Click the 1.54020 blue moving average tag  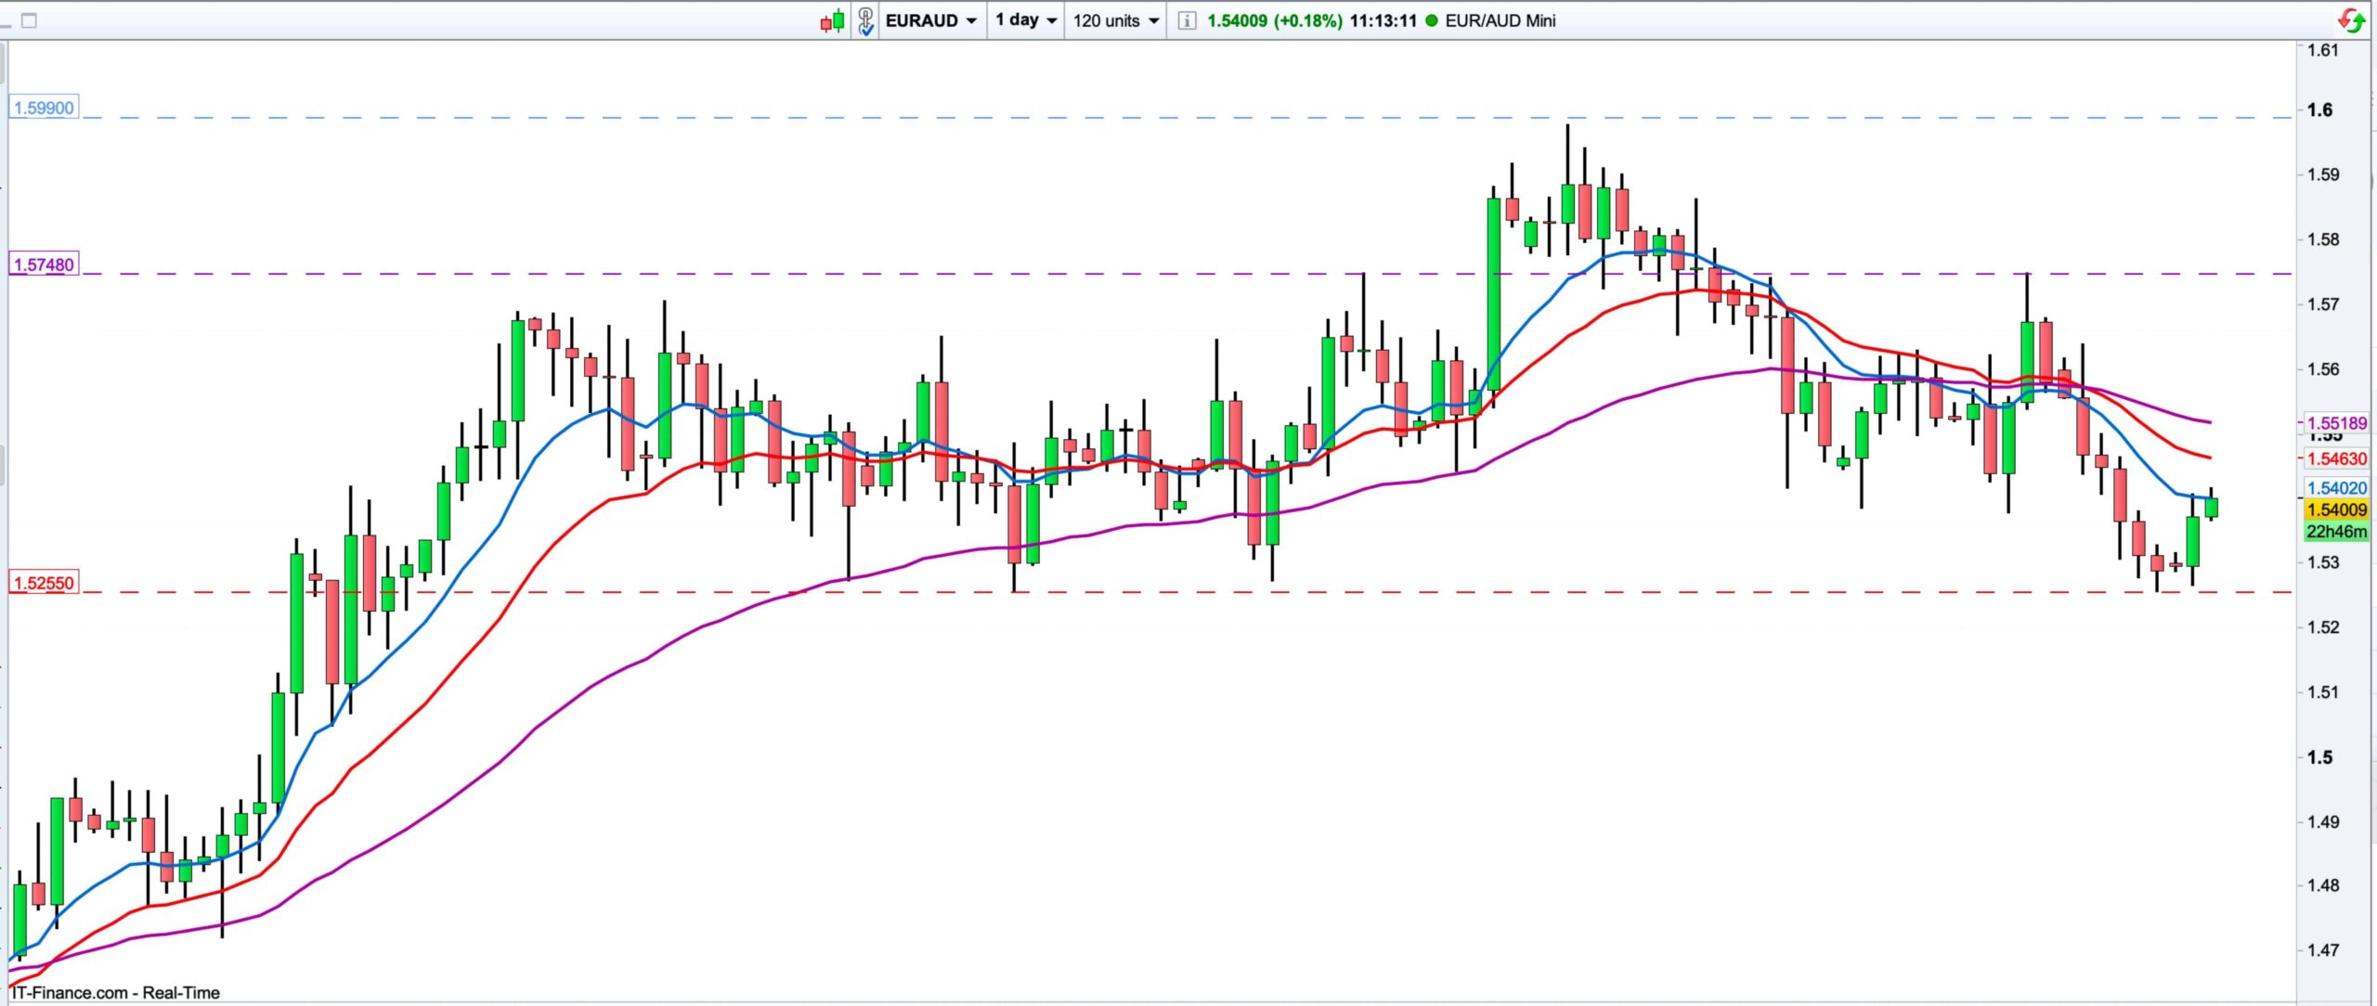click(2336, 488)
